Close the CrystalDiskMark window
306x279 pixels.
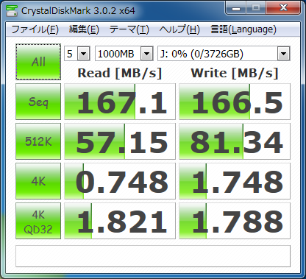tap(283, 7)
